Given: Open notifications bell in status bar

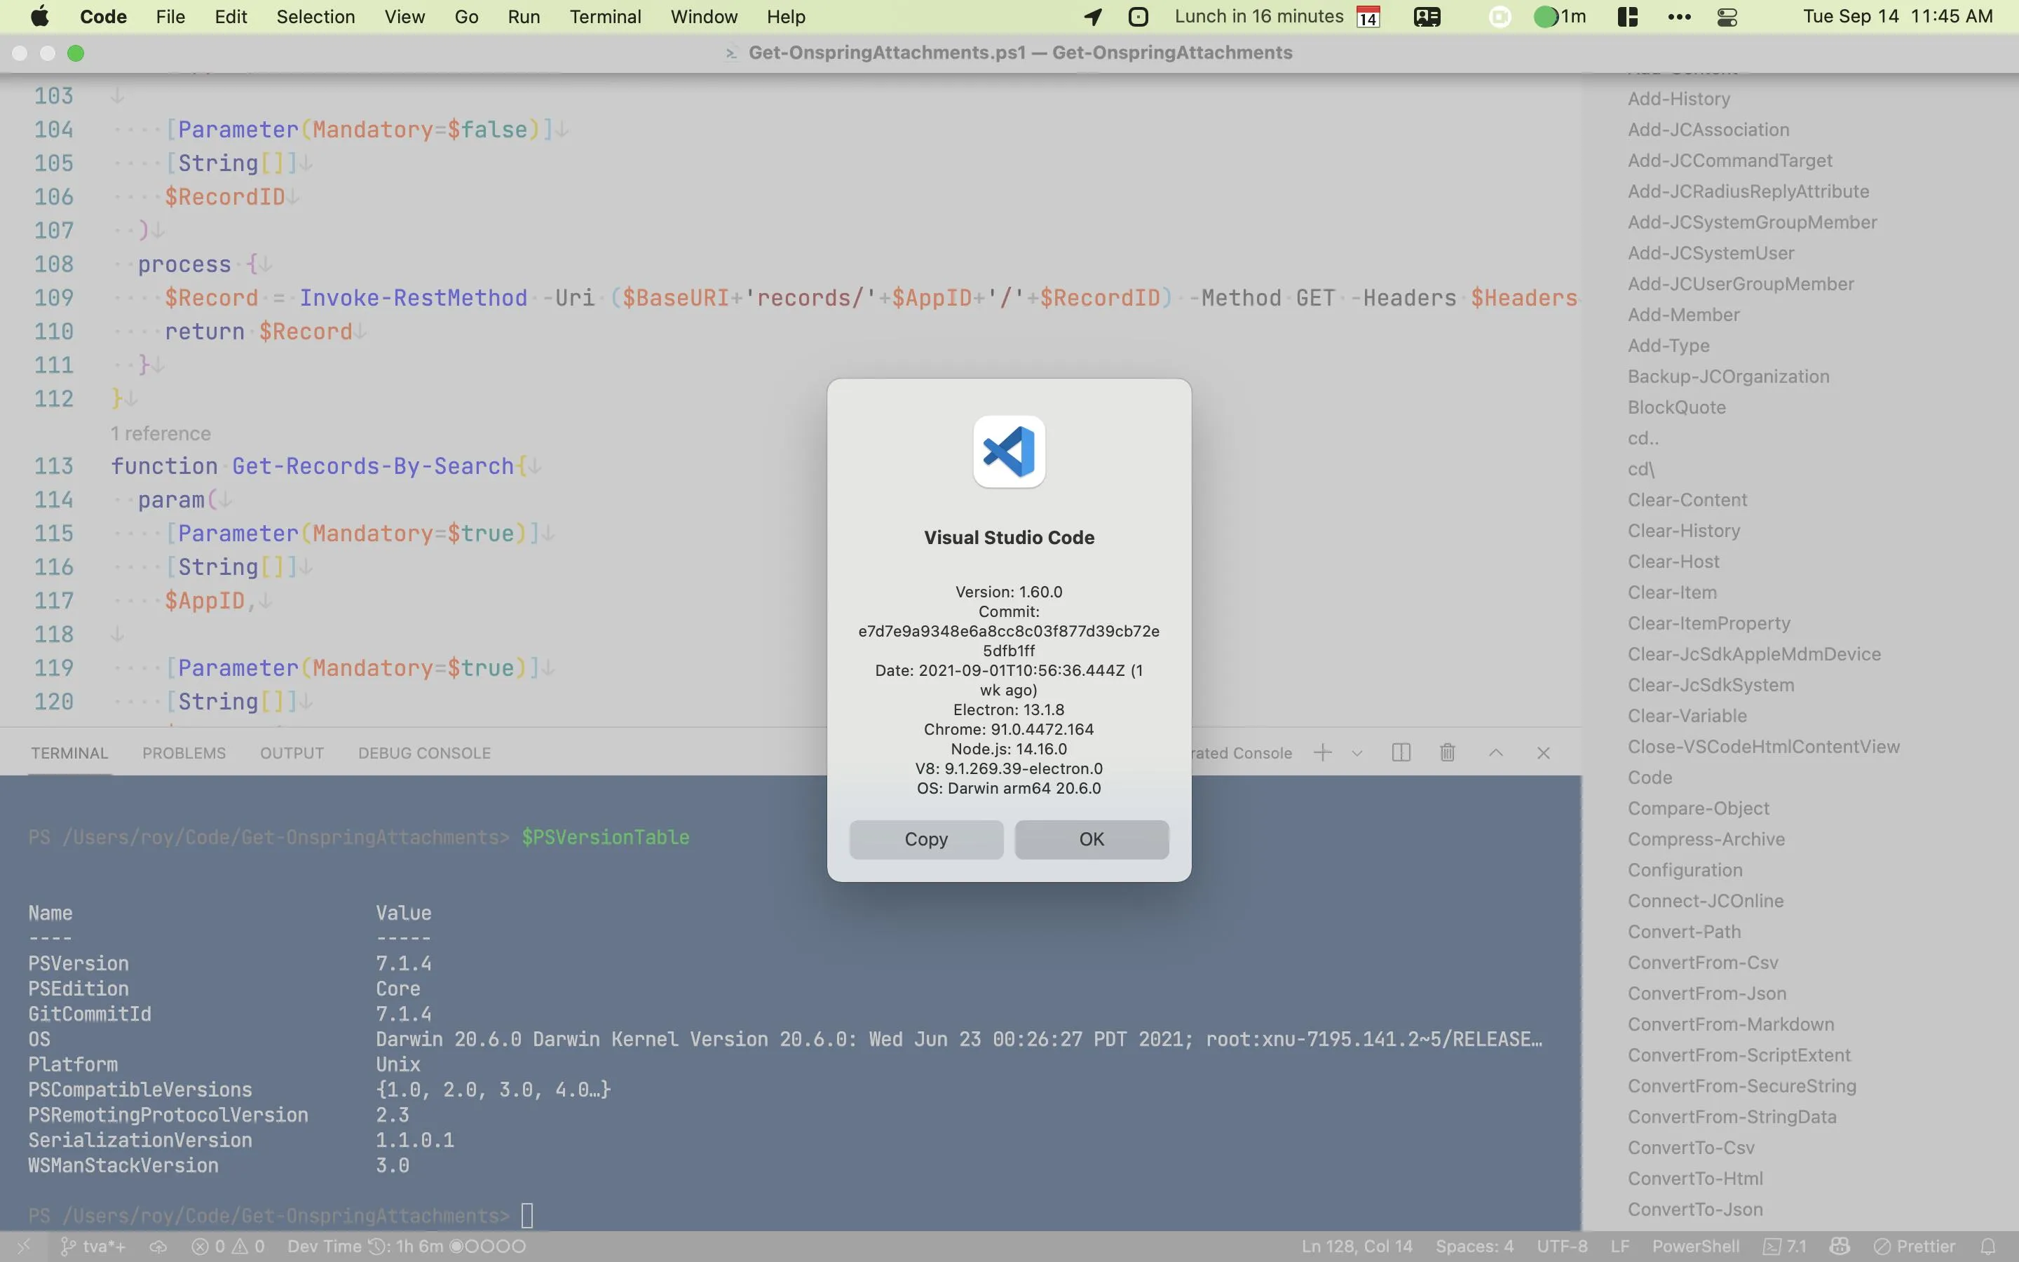Looking at the screenshot, I should click(x=1988, y=1246).
